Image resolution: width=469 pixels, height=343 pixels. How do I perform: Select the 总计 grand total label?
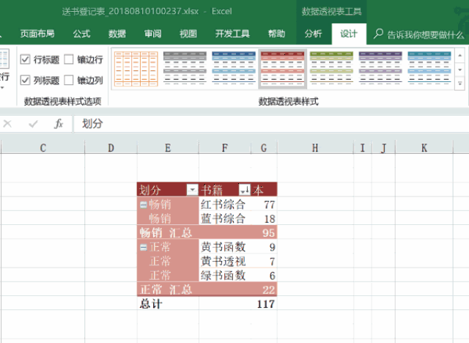151,304
